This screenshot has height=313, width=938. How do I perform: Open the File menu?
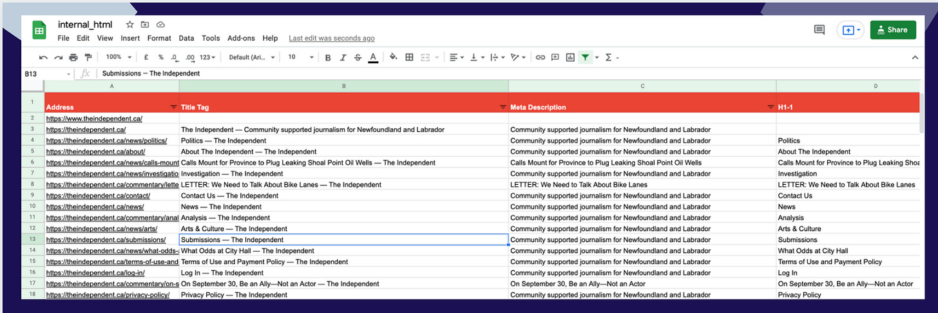(x=63, y=38)
